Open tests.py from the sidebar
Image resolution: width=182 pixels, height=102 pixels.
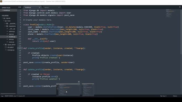(11, 39)
